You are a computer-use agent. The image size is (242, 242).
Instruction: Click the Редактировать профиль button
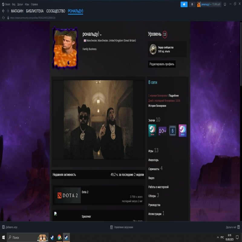click(162, 64)
